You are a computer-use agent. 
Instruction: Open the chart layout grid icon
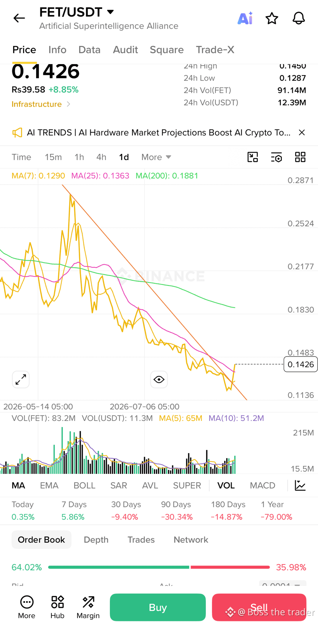[300, 157]
